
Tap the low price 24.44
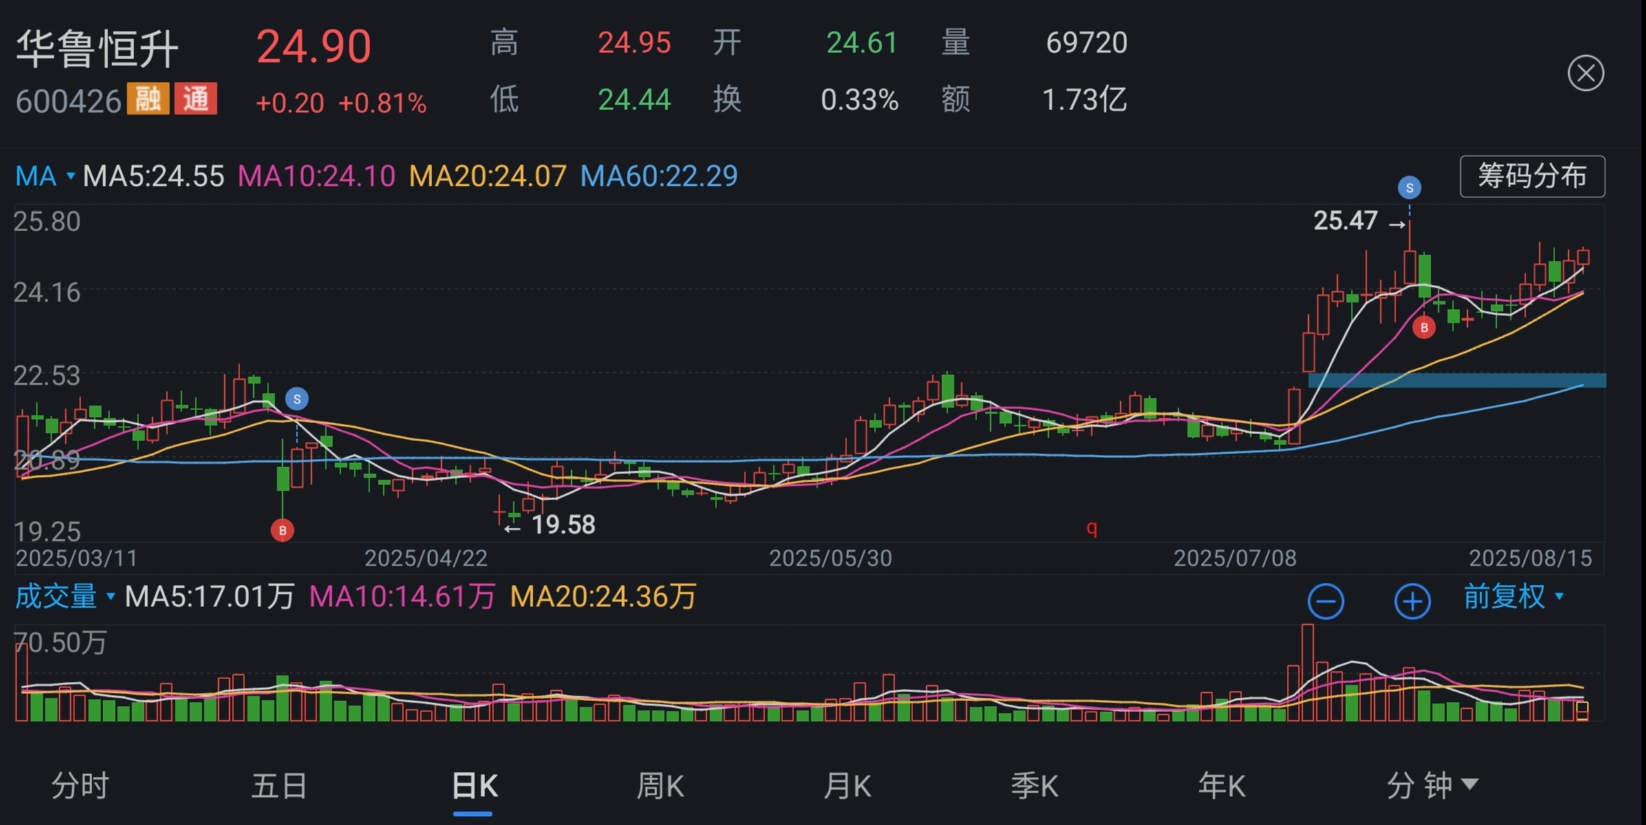[634, 100]
